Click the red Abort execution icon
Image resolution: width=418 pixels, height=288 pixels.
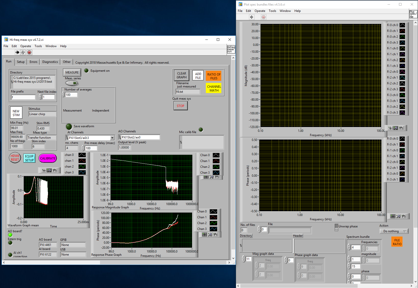(x=29, y=52)
